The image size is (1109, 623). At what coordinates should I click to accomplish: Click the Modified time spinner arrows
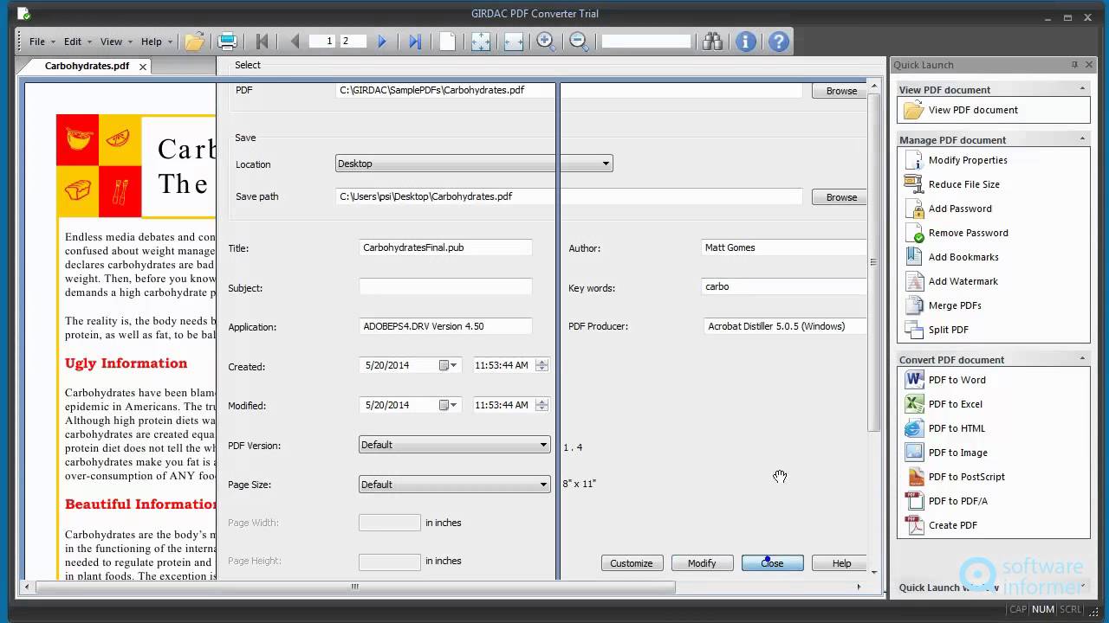pos(542,405)
